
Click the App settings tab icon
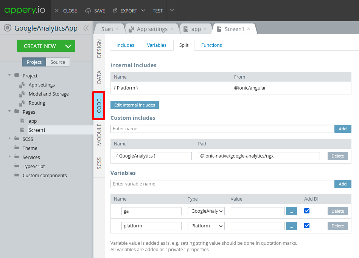[131, 29]
